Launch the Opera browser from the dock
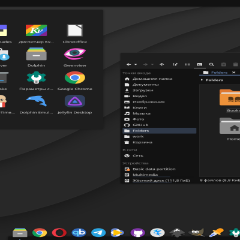Screen dimensions: 240x240 [x=59, y=233]
